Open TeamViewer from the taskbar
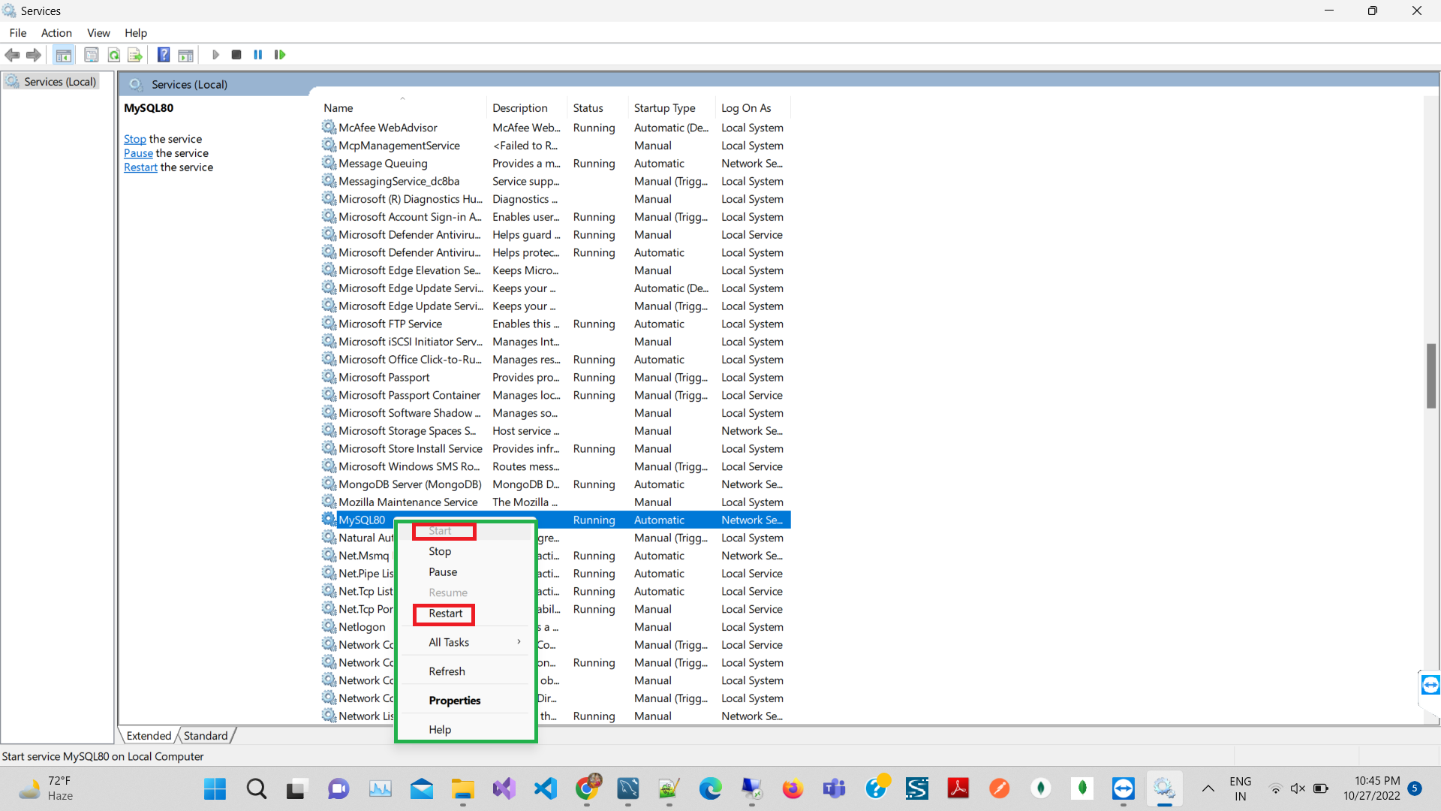The height and width of the screenshot is (811, 1441). coord(1124,788)
